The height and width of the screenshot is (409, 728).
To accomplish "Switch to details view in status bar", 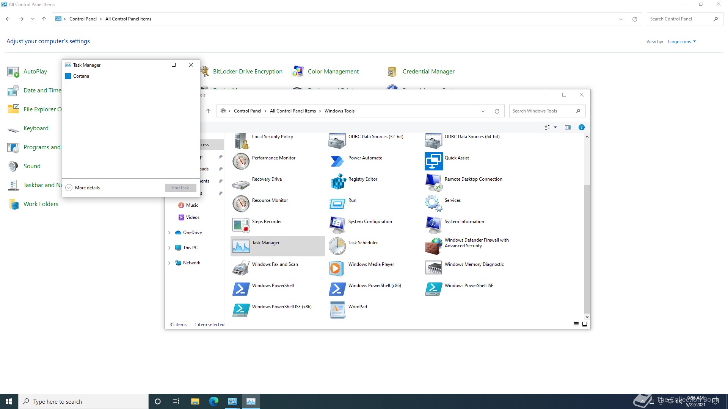I will [576, 325].
